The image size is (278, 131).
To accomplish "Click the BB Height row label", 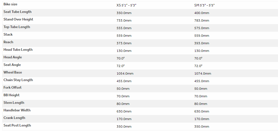I will pos(12,95).
